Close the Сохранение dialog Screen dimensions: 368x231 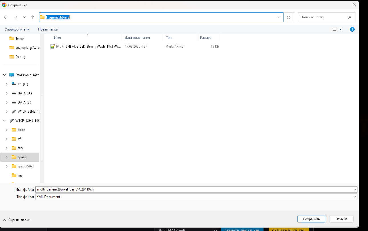point(355,5)
